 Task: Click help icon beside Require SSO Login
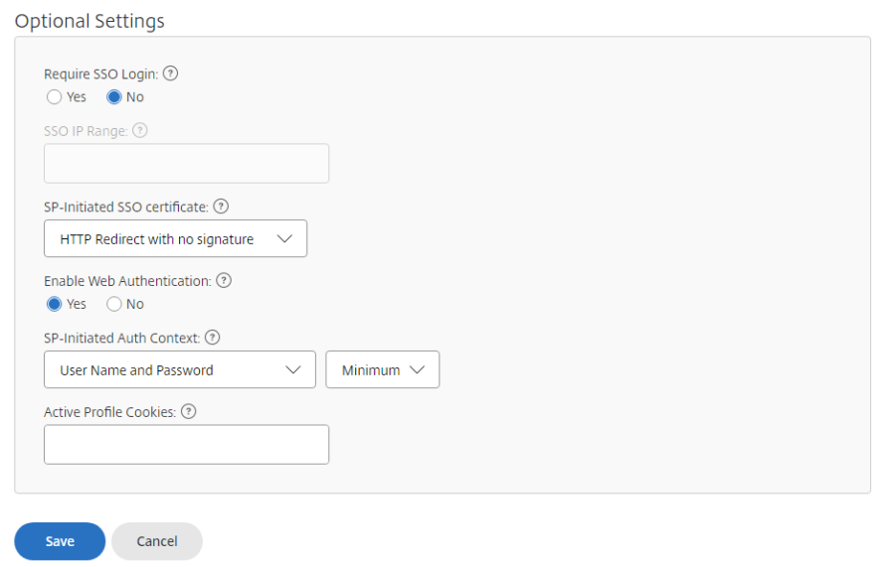tap(170, 73)
